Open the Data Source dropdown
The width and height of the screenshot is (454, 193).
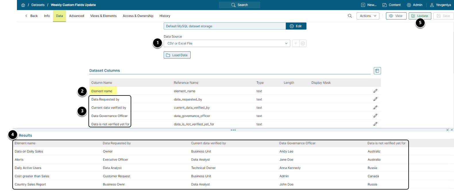(227, 43)
